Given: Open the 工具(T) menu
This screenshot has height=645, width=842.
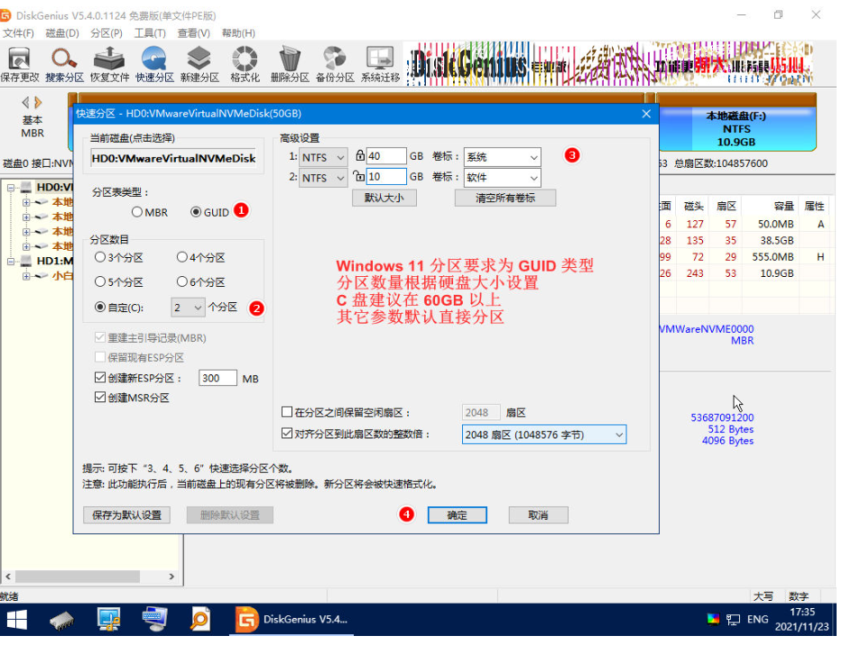Looking at the screenshot, I should (149, 33).
